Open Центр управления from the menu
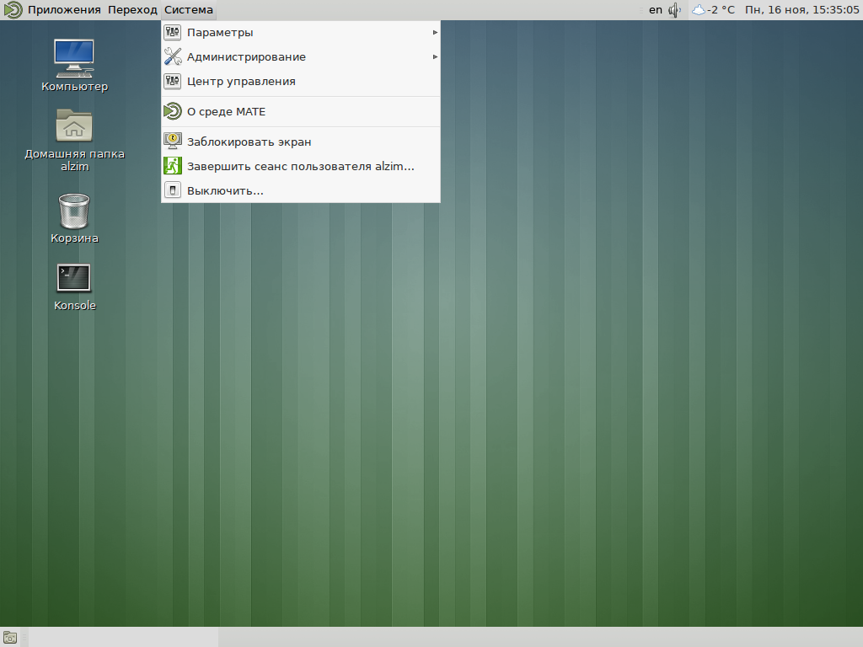 pos(241,82)
